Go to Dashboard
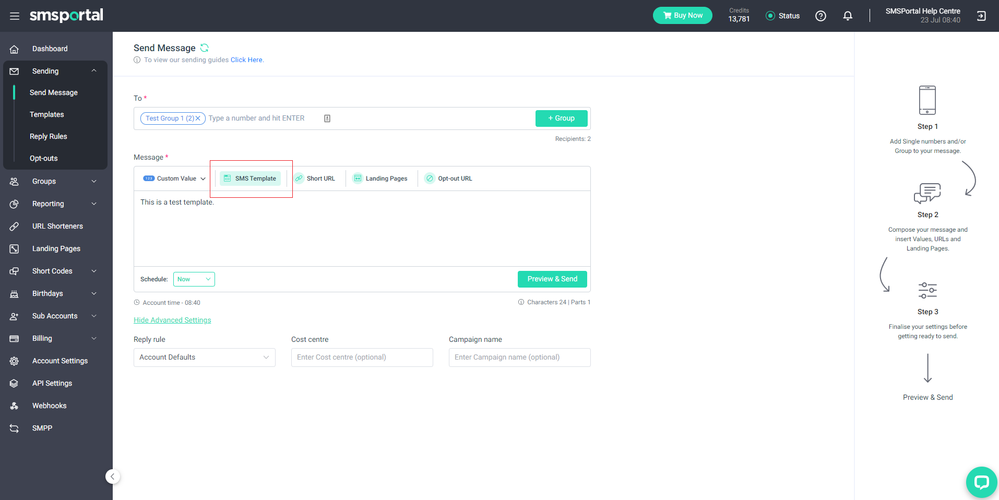 50,49
